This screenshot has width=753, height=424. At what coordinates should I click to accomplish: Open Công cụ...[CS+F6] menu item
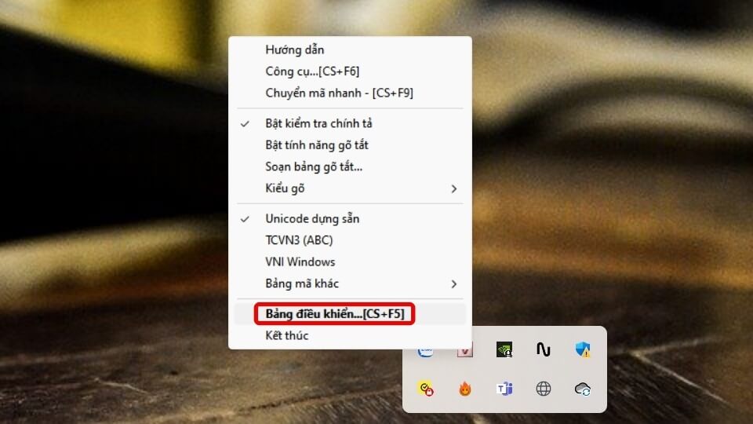click(312, 71)
